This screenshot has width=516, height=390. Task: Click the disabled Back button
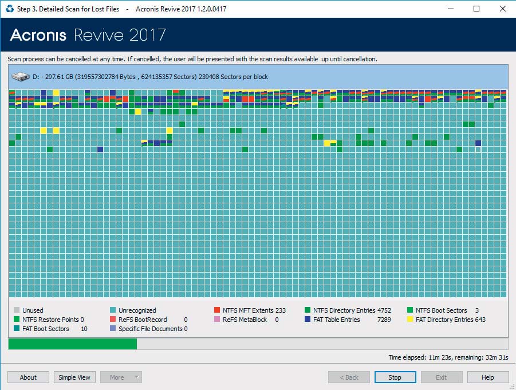[349, 377]
